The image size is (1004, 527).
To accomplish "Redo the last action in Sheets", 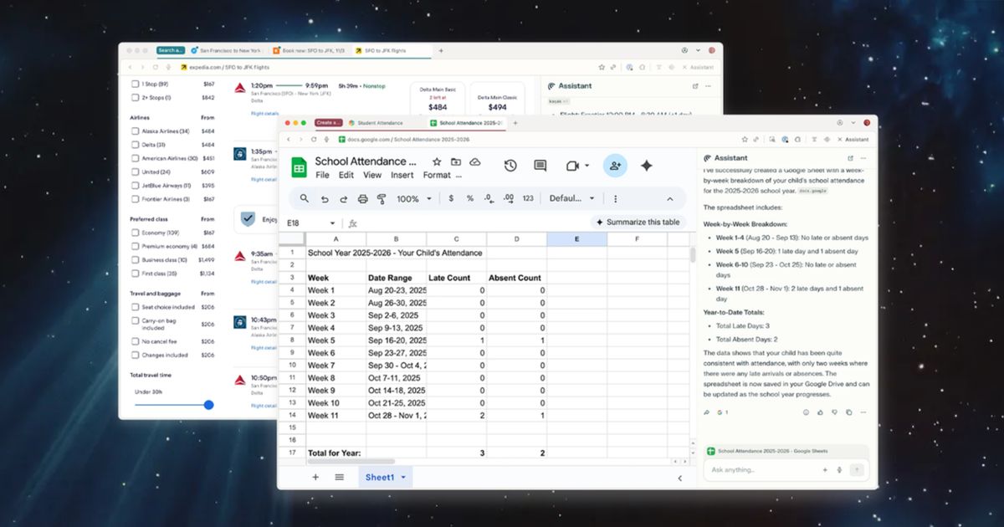I will click(343, 199).
